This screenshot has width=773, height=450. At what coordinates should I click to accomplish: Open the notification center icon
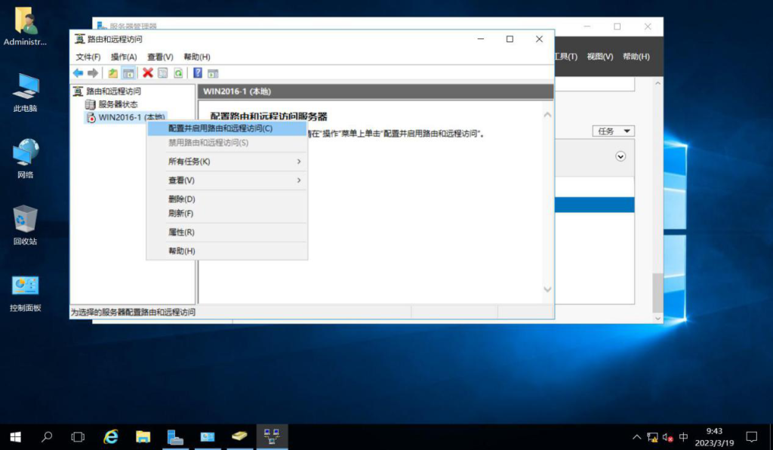[x=751, y=436]
